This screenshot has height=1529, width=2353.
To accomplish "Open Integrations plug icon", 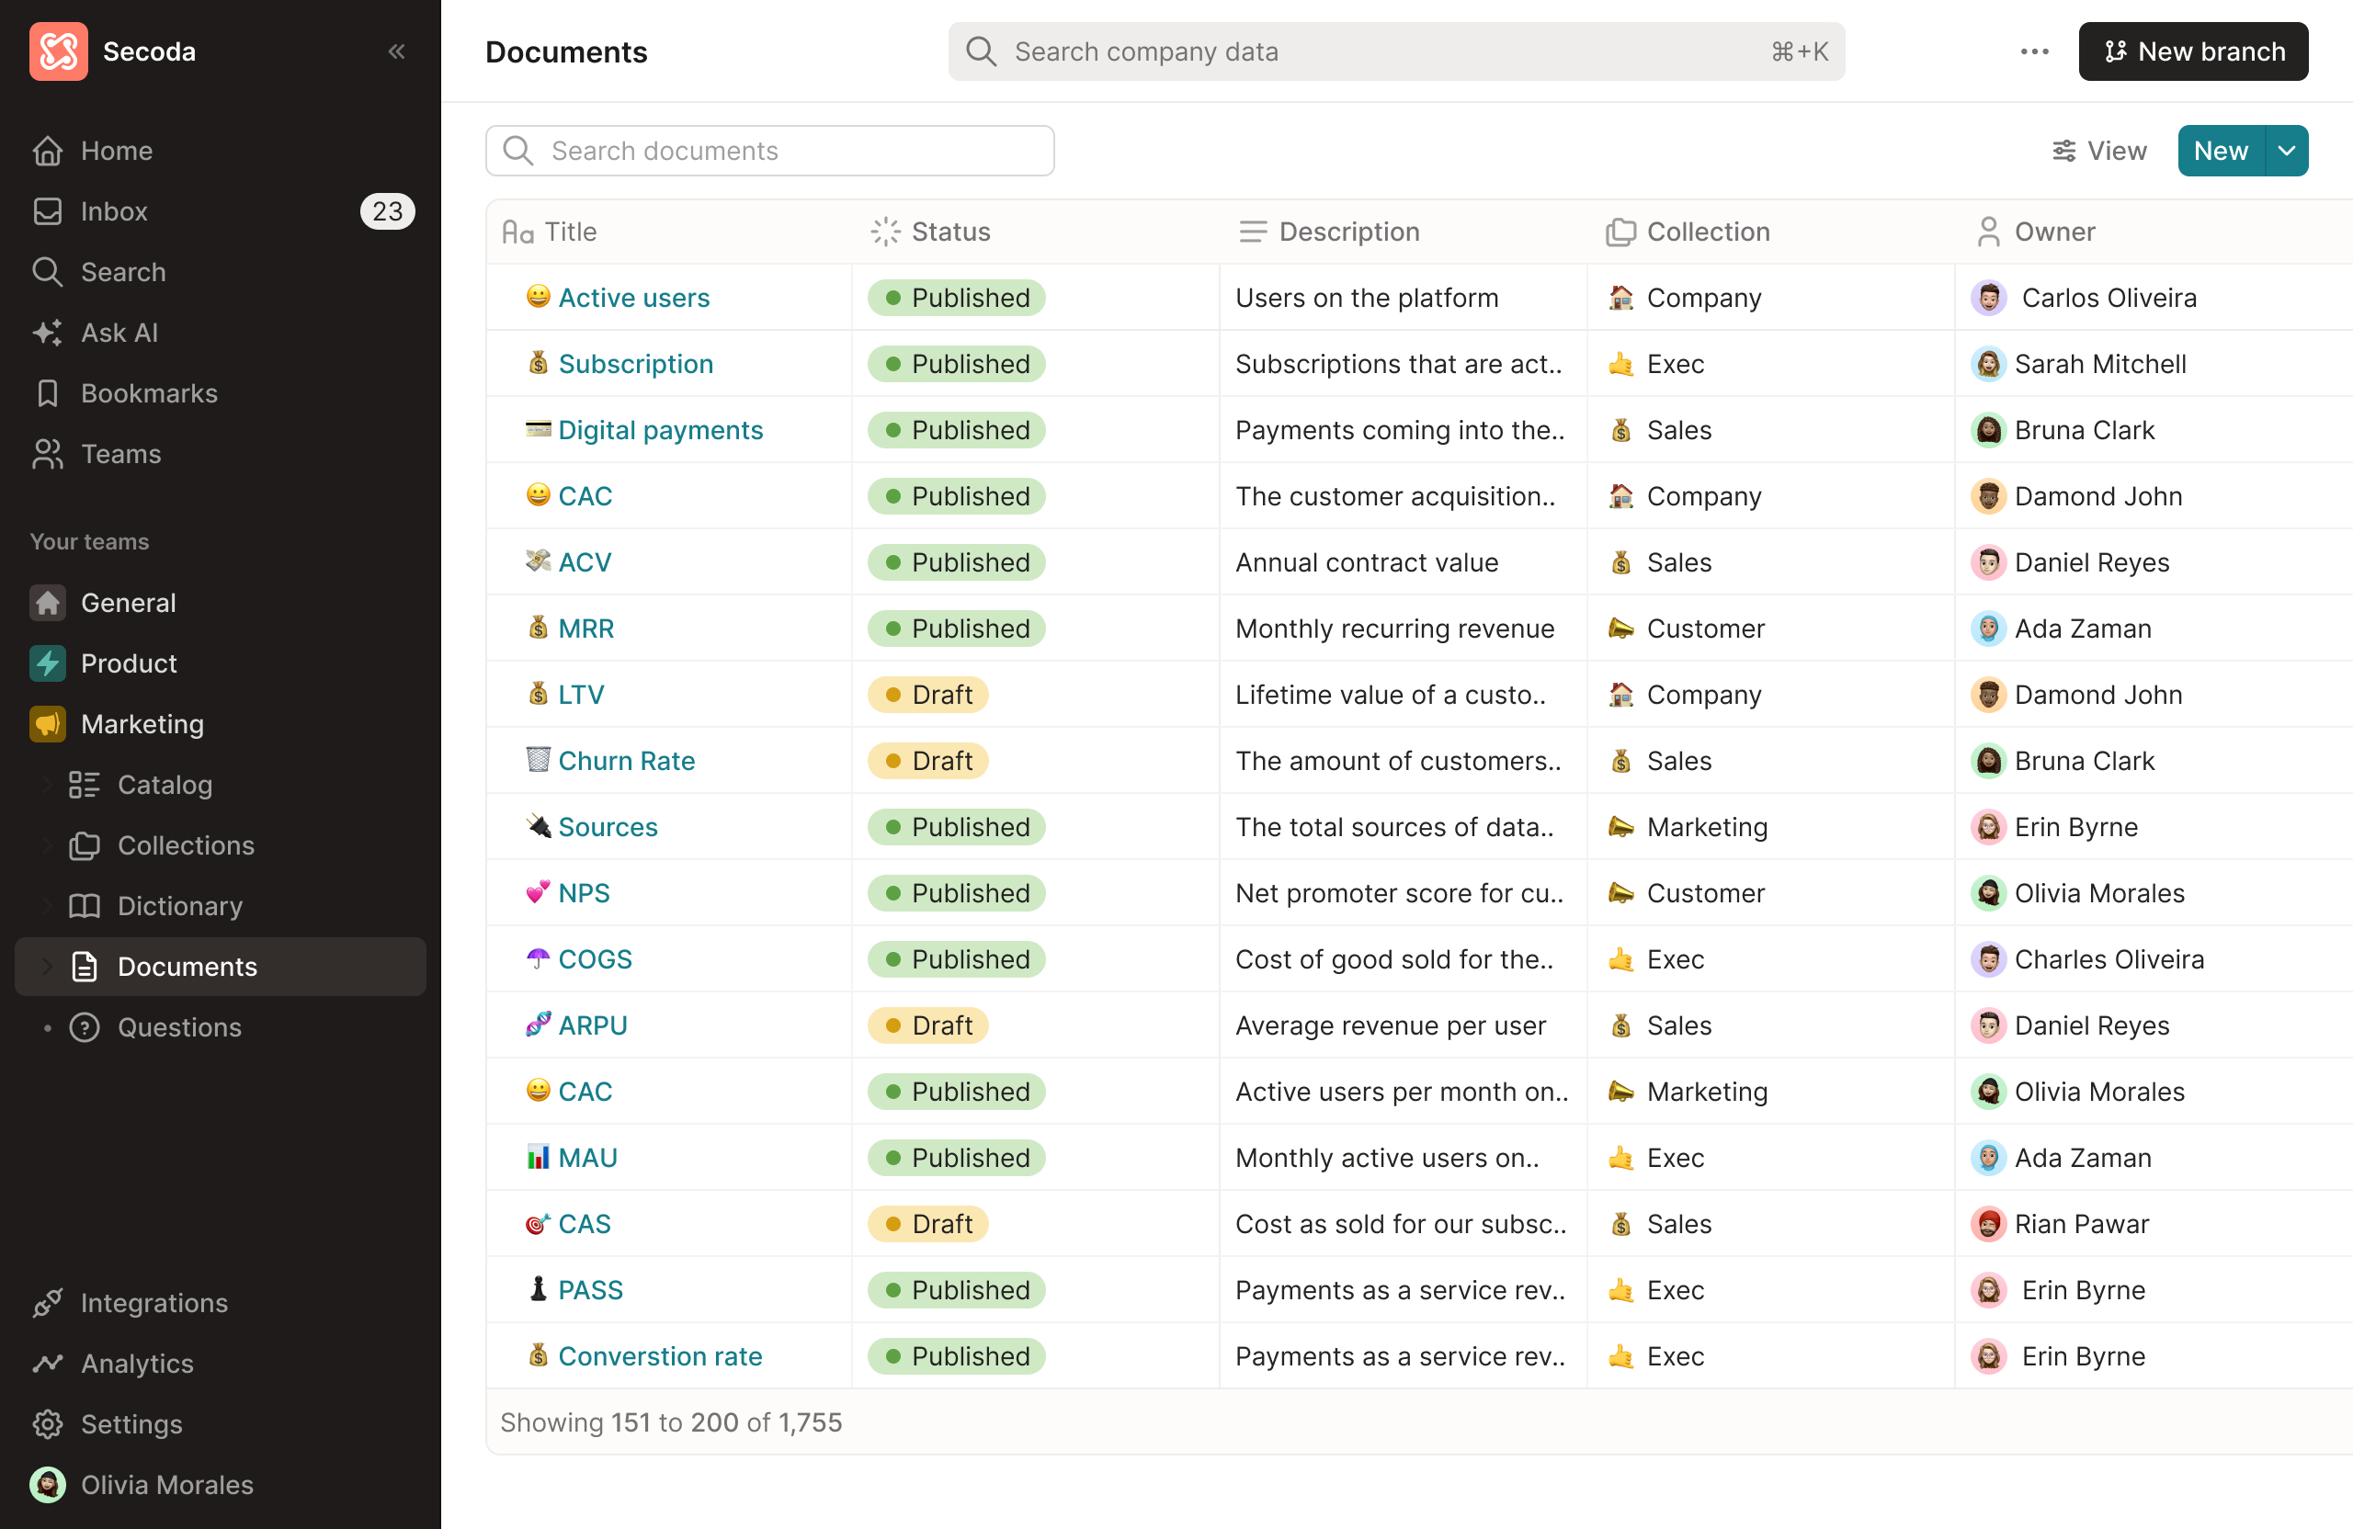I will 48,1303.
